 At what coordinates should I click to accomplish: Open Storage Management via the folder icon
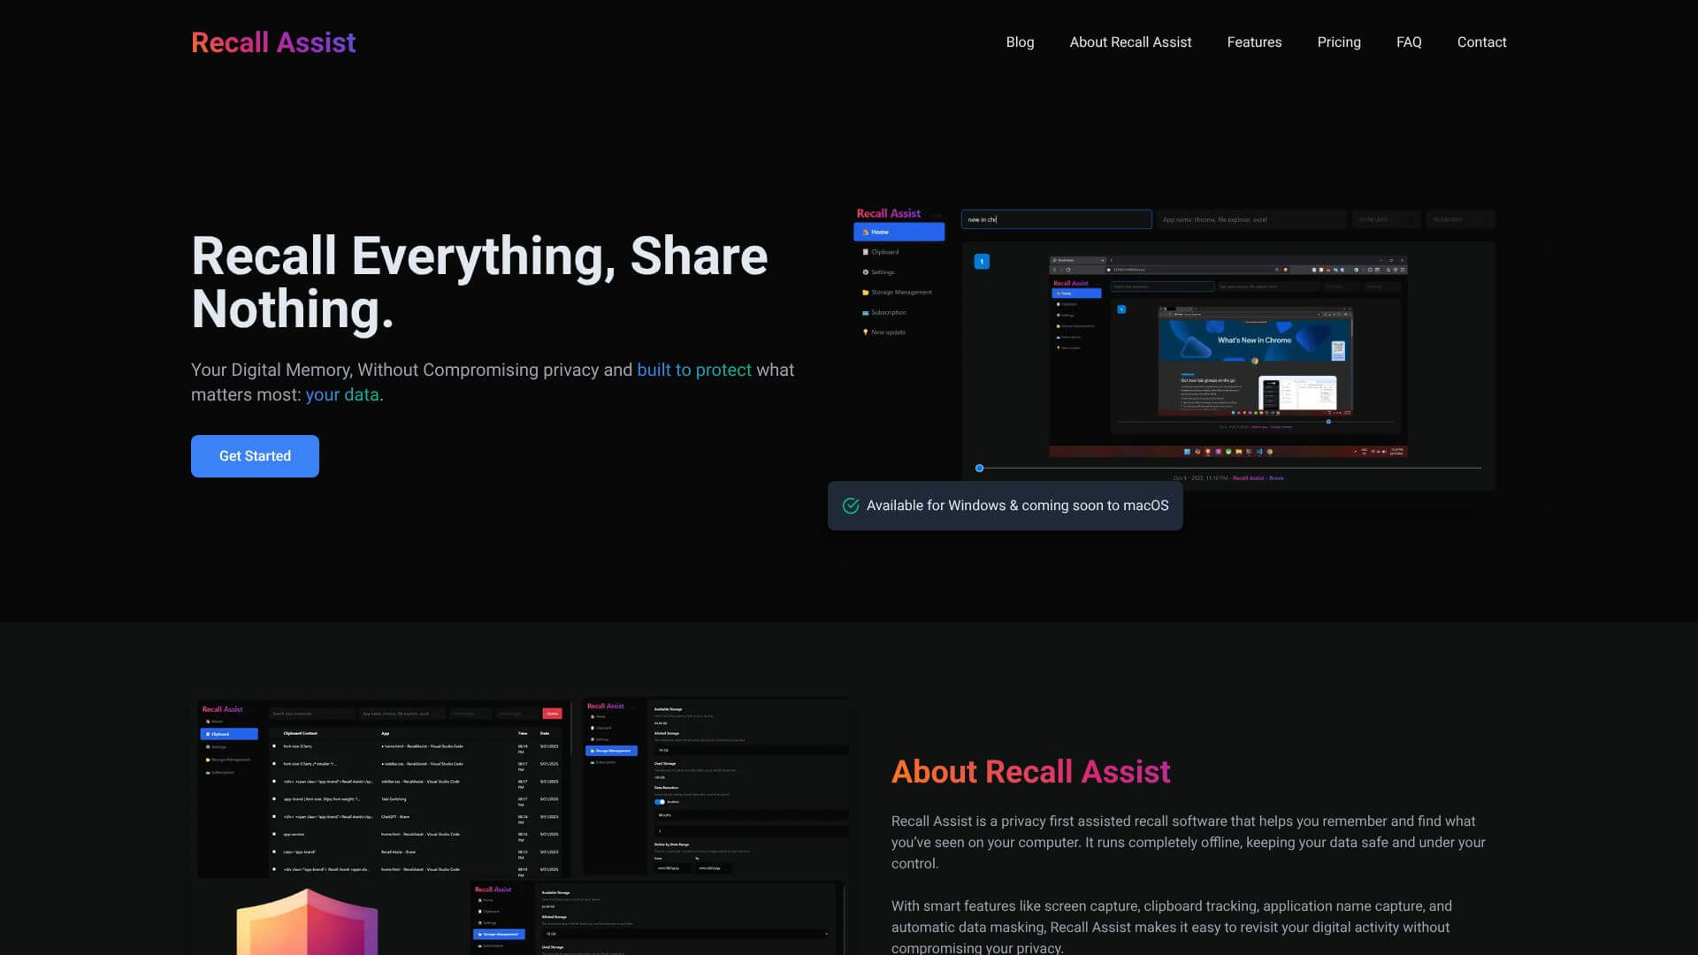[865, 292]
